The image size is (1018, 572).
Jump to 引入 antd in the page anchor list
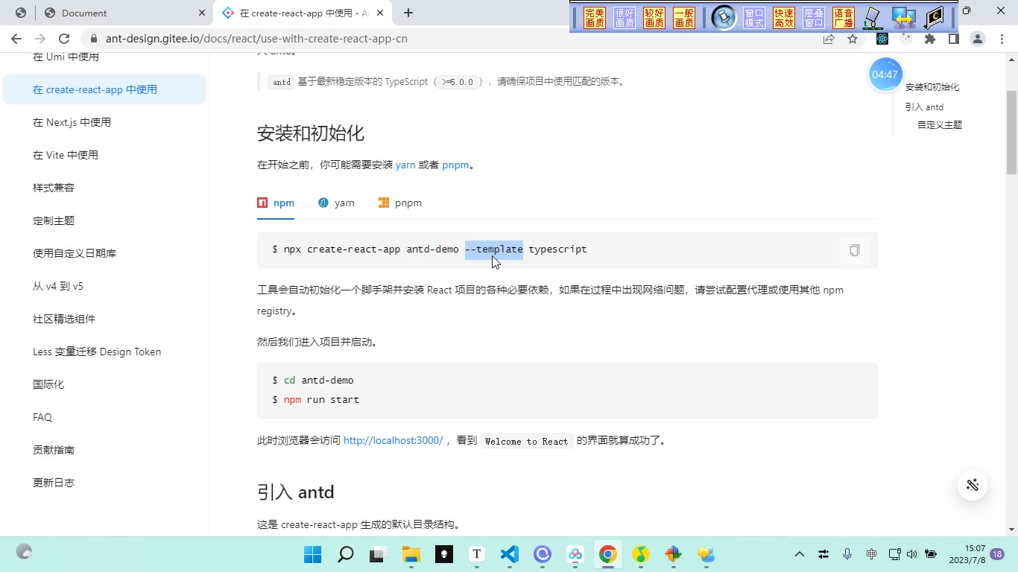tap(924, 107)
